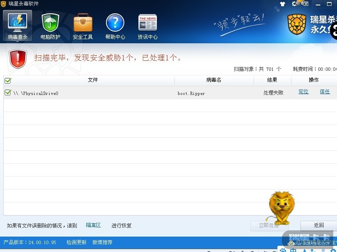Click the 耗费时间 elapsed time text
The width and height of the screenshot is (337, 252).
point(315,69)
